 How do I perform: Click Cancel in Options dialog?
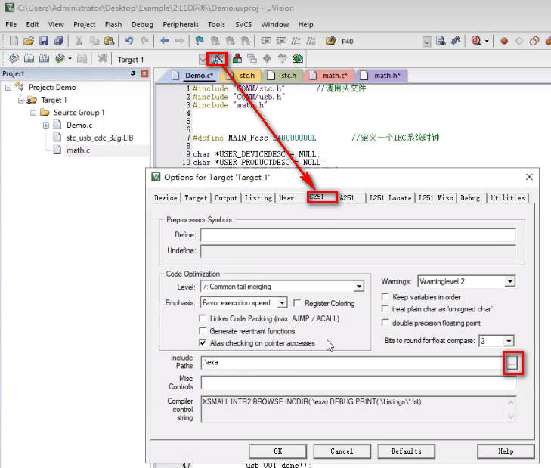(x=342, y=451)
